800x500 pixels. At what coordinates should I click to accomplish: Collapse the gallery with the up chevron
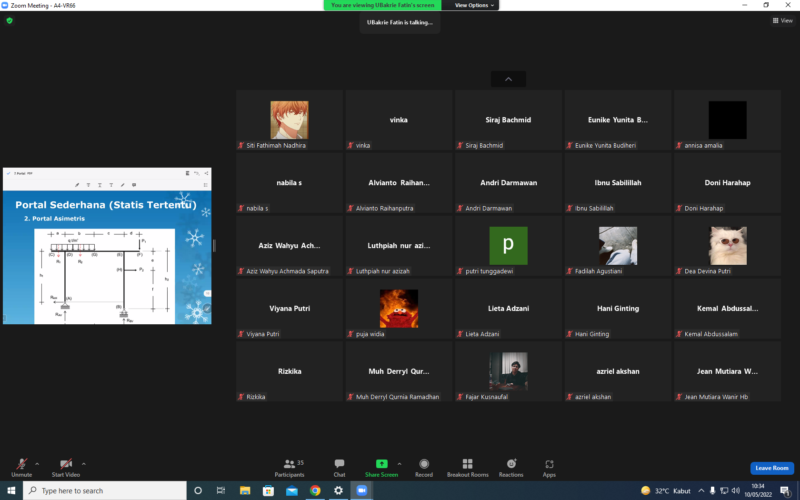pyautogui.click(x=509, y=79)
